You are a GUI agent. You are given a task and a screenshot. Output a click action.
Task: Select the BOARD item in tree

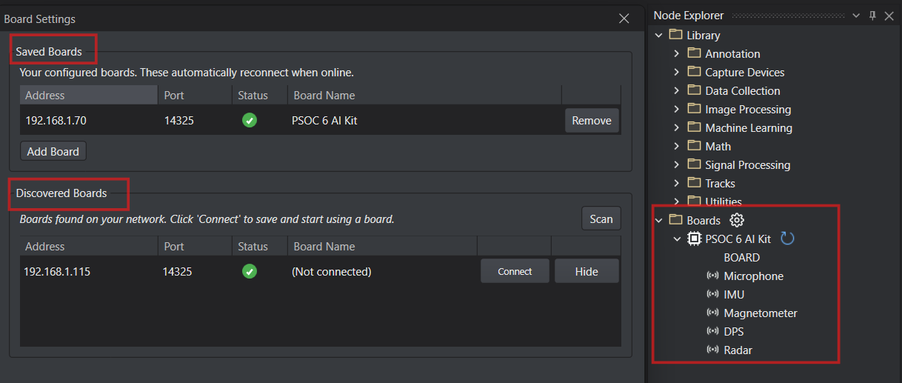coord(741,258)
